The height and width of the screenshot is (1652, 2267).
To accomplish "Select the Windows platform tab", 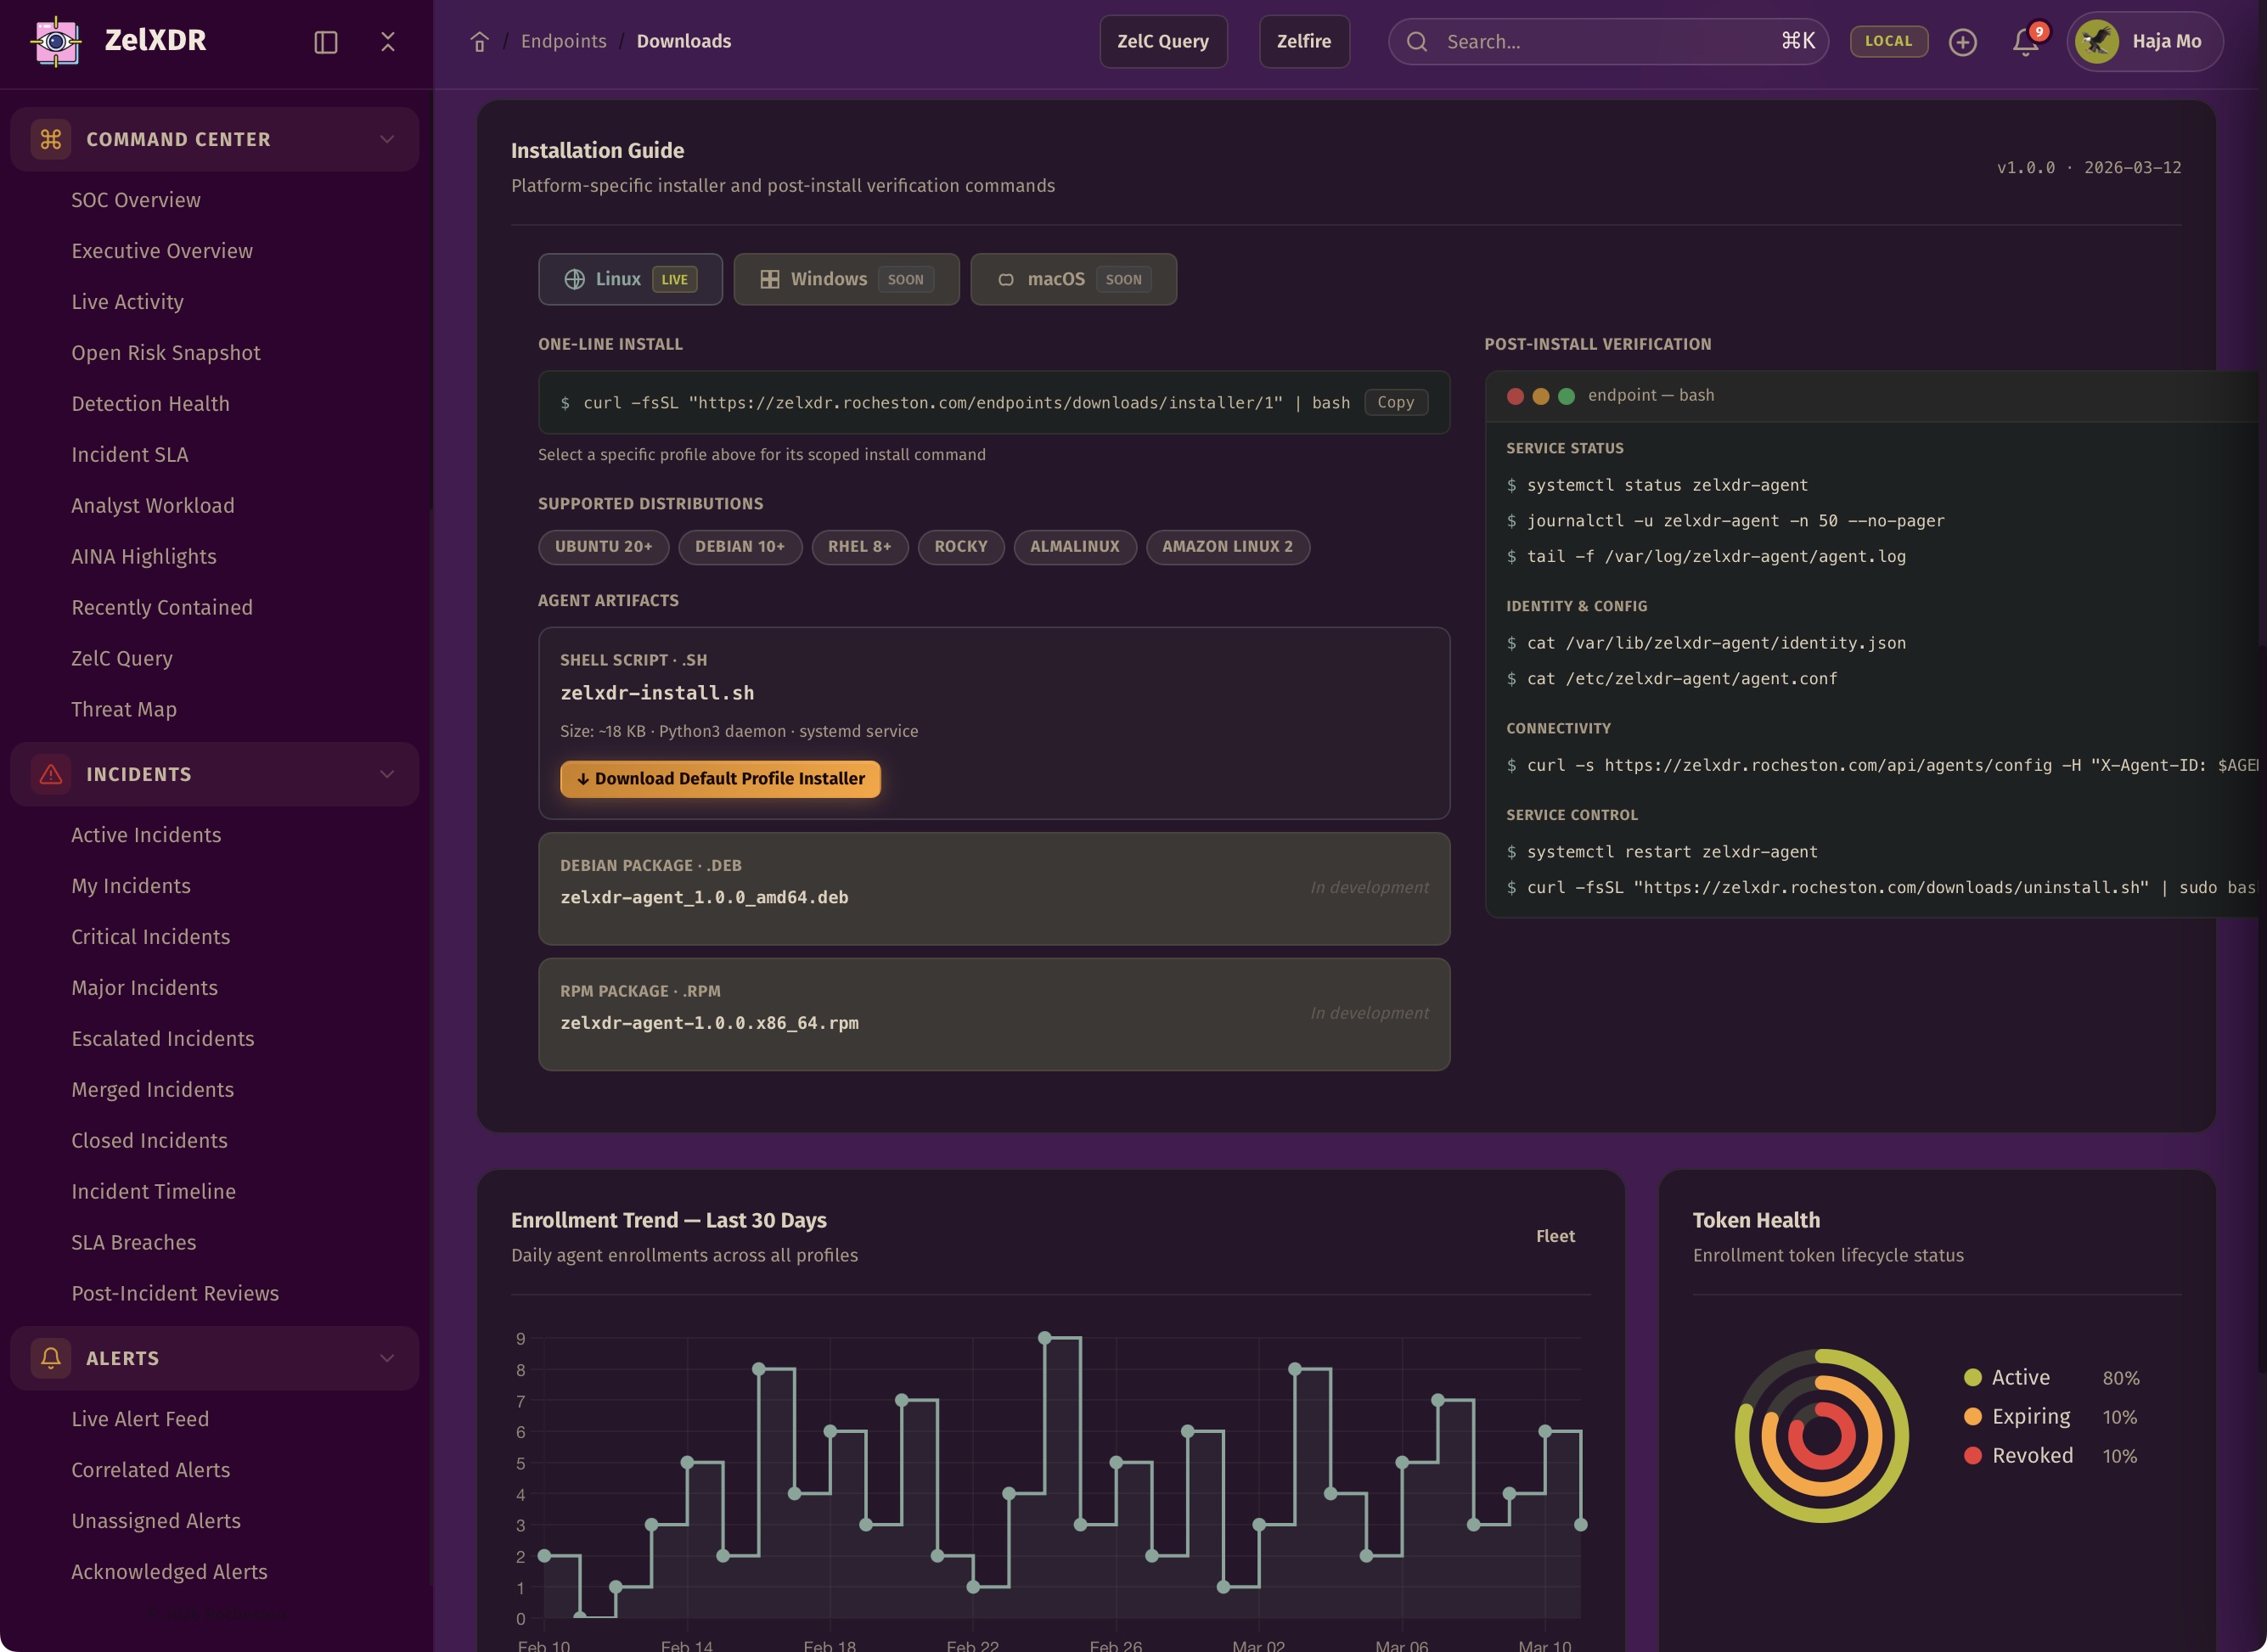I will pyautogui.click(x=846, y=279).
